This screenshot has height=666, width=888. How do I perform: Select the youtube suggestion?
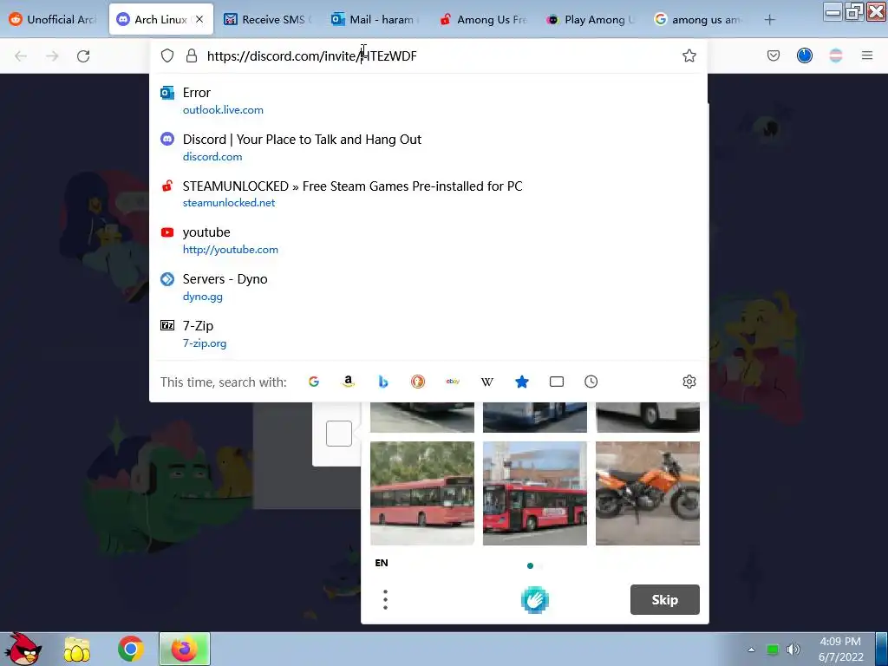click(x=428, y=241)
